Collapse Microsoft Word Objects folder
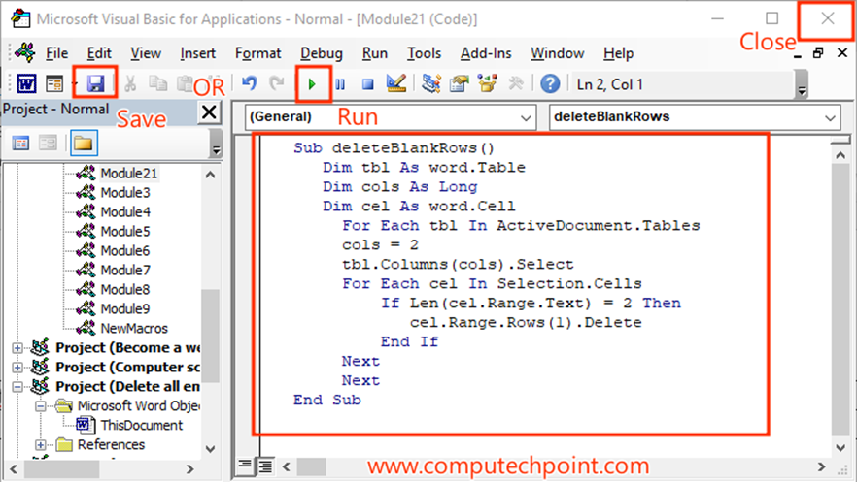Screen dimensions: 857x482 [41, 406]
